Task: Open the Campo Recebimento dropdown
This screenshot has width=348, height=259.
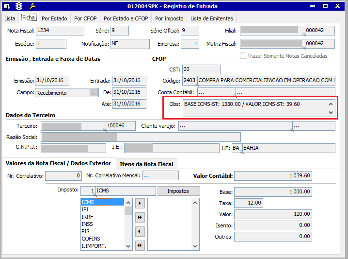Action: pos(94,93)
